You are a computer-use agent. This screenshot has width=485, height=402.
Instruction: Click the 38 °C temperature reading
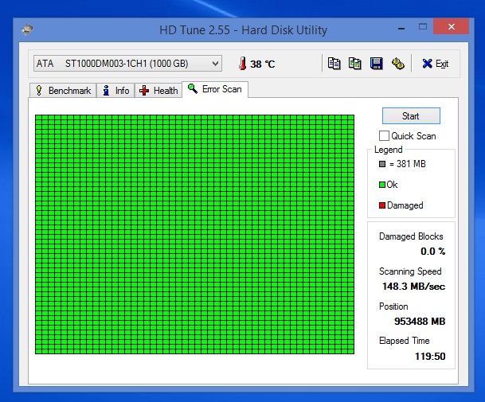[x=262, y=64]
